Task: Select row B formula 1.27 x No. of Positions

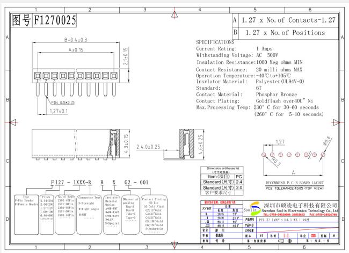Action: pyautogui.click(x=285, y=33)
